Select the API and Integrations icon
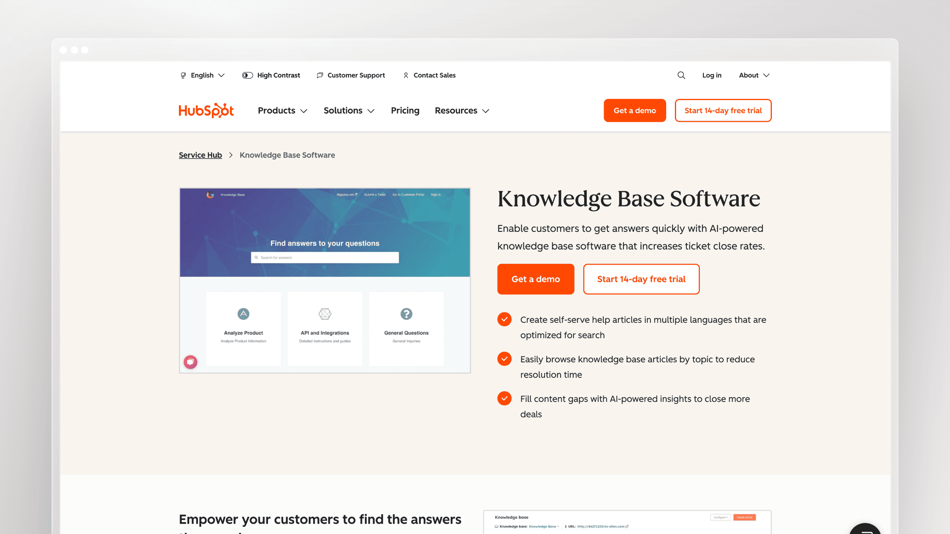The image size is (950, 534). pyautogui.click(x=325, y=314)
